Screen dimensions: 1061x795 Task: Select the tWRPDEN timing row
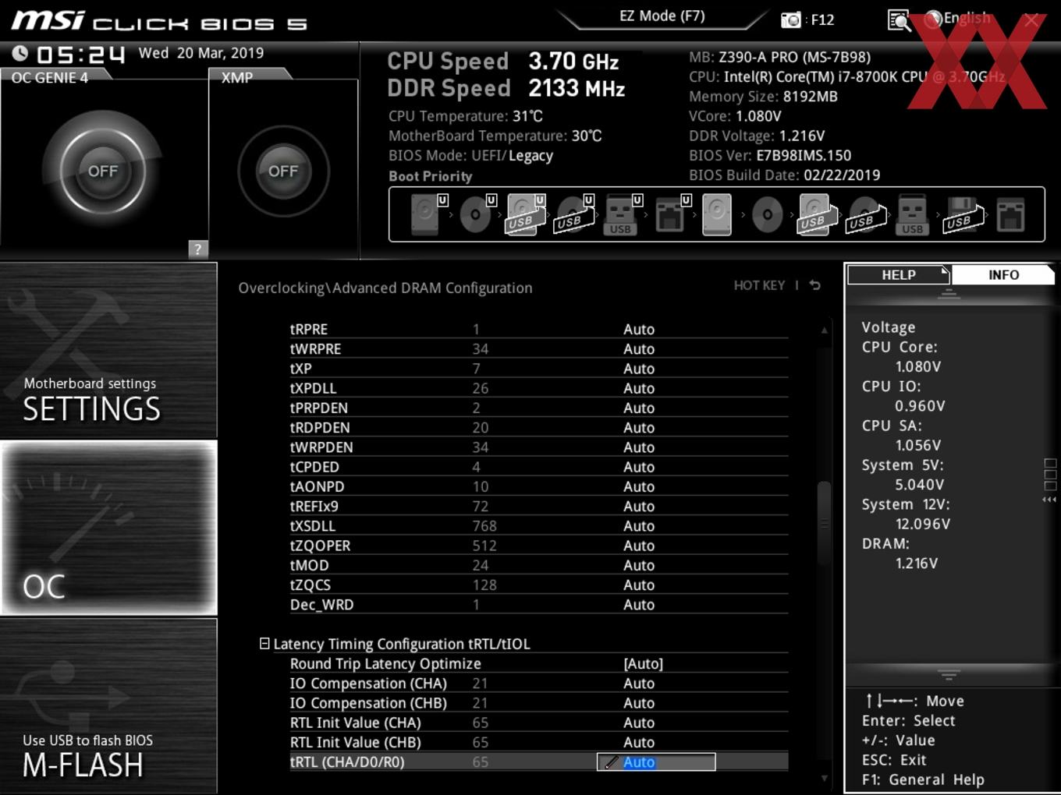click(538, 447)
